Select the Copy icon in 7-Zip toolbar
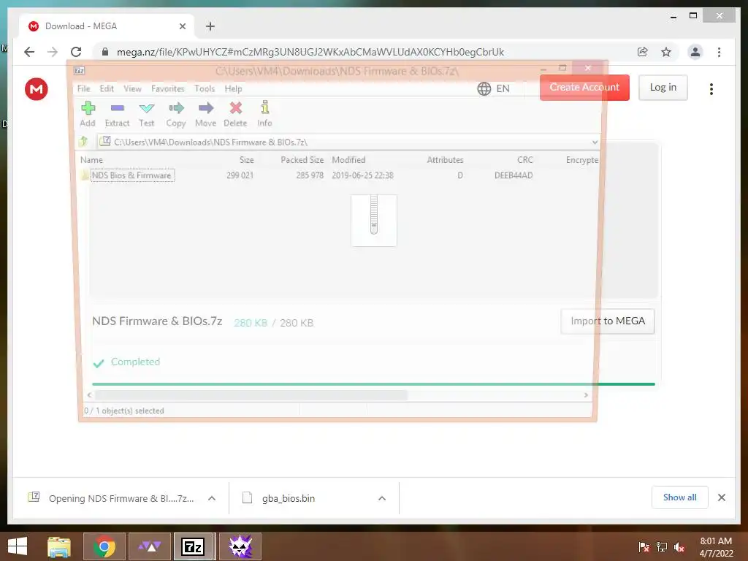This screenshot has width=748, height=561. pos(176,114)
